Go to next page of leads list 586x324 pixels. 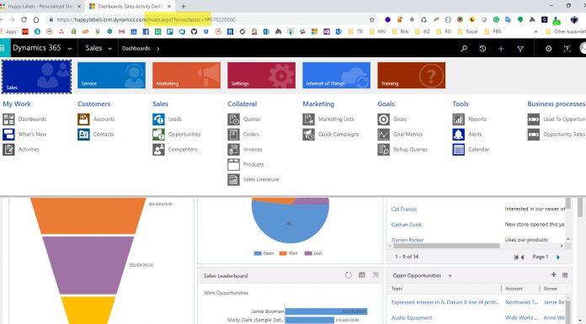point(558,258)
